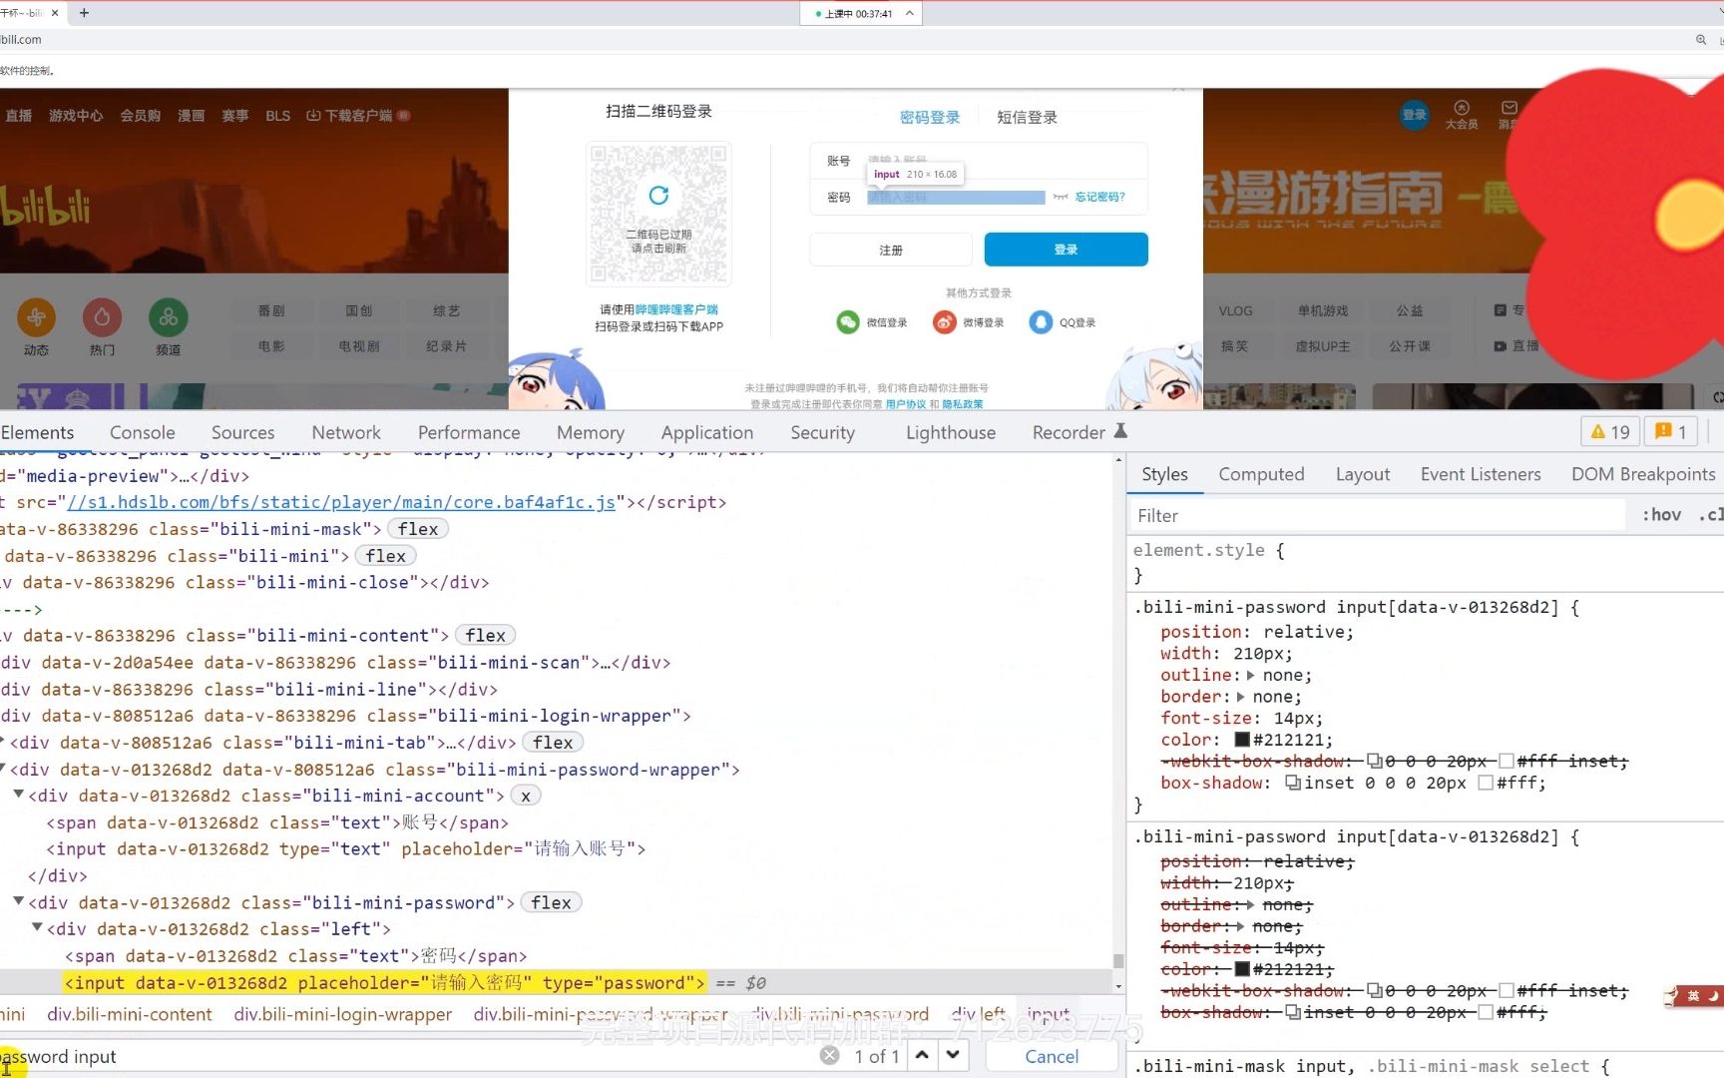Switch to the Network tab
Screen dimensions: 1724x1078
[x=346, y=432]
